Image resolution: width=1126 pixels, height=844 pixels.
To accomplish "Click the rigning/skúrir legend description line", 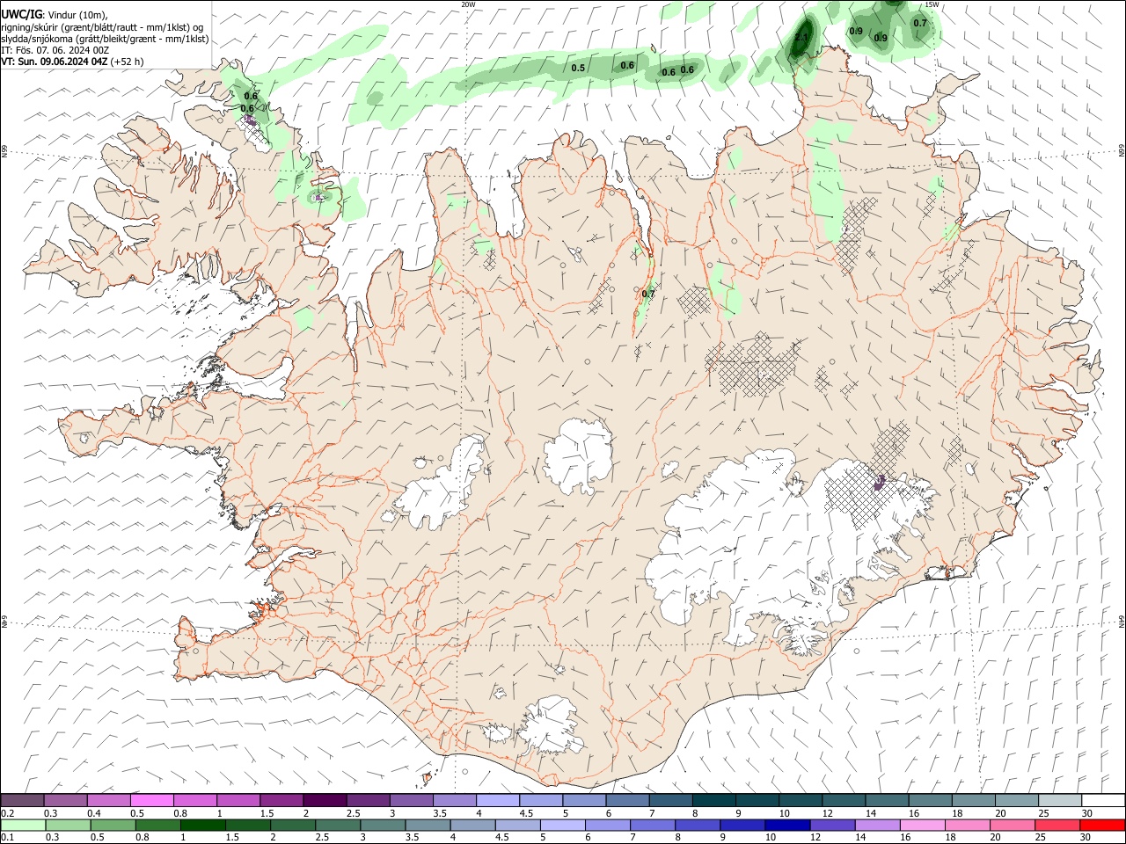I will [x=102, y=27].
